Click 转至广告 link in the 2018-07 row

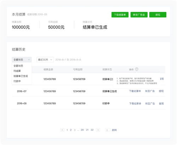[150, 91]
